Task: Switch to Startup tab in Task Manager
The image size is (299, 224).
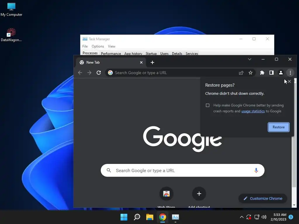Action: [151, 53]
